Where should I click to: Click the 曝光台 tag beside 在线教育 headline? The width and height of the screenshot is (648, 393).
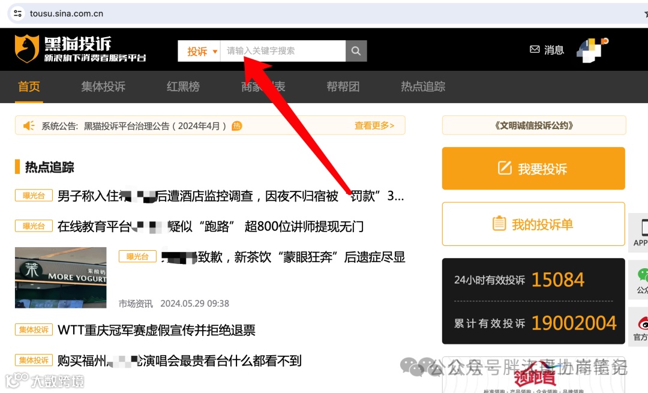[34, 226]
